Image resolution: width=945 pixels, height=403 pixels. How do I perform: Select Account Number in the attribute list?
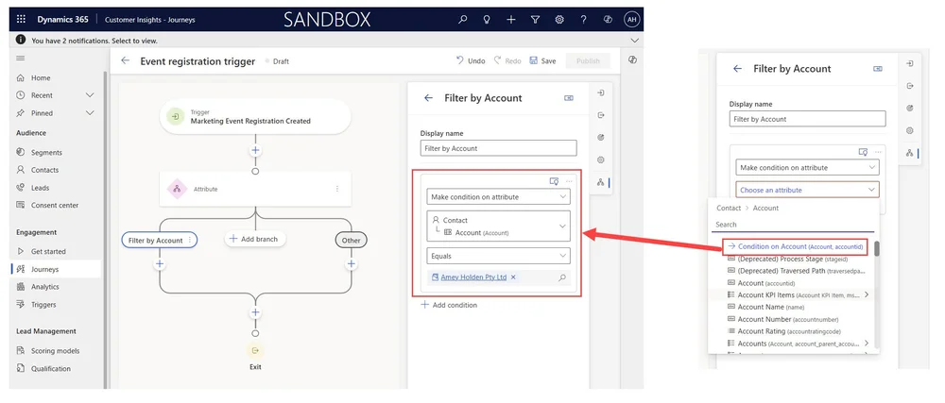[x=782, y=319]
